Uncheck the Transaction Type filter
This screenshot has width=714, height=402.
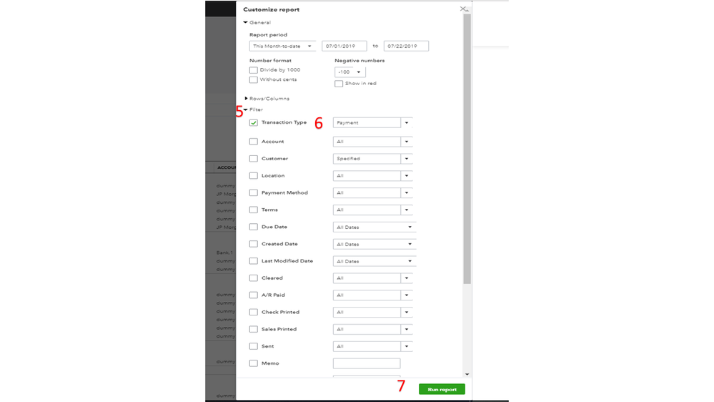tap(254, 123)
